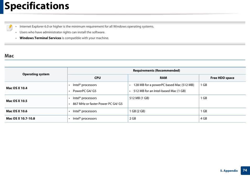Viewport: 250px width, 177px height.
Task: Expand the Mac section heading
Action: (x=9, y=56)
